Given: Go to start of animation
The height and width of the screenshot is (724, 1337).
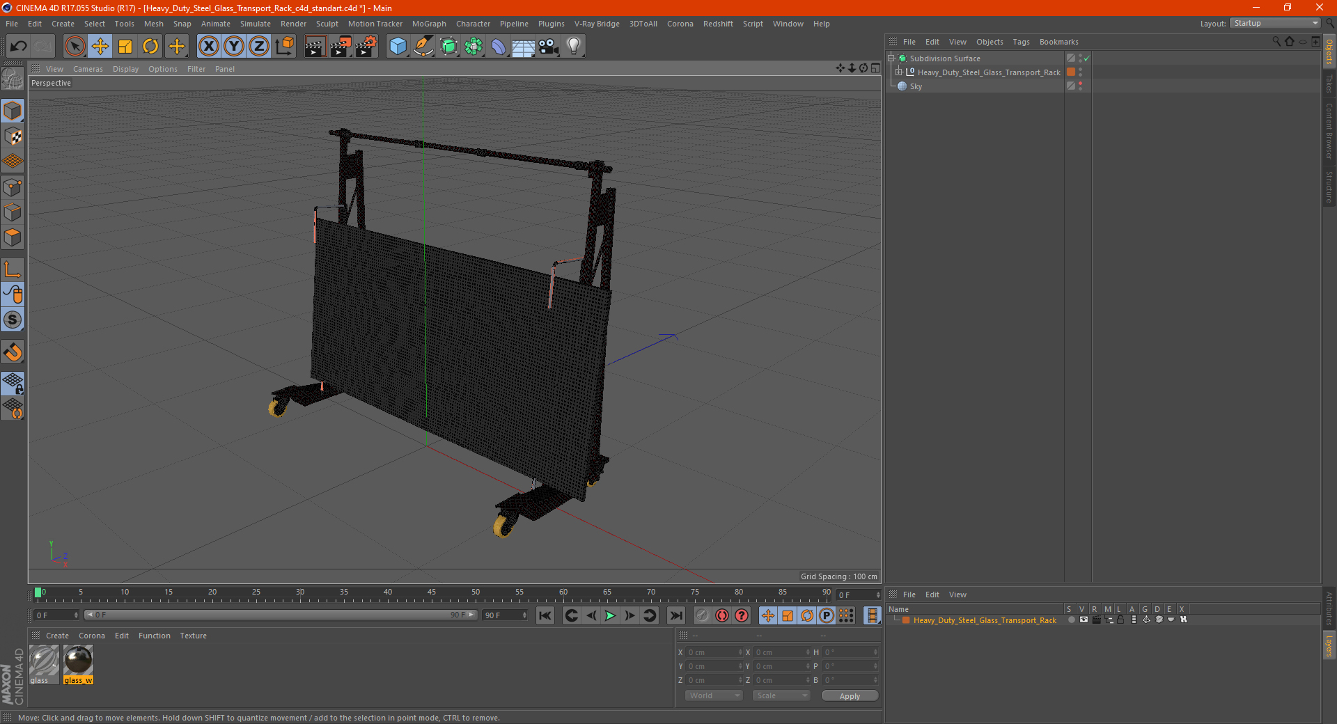Looking at the screenshot, I should (x=545, y=615).
